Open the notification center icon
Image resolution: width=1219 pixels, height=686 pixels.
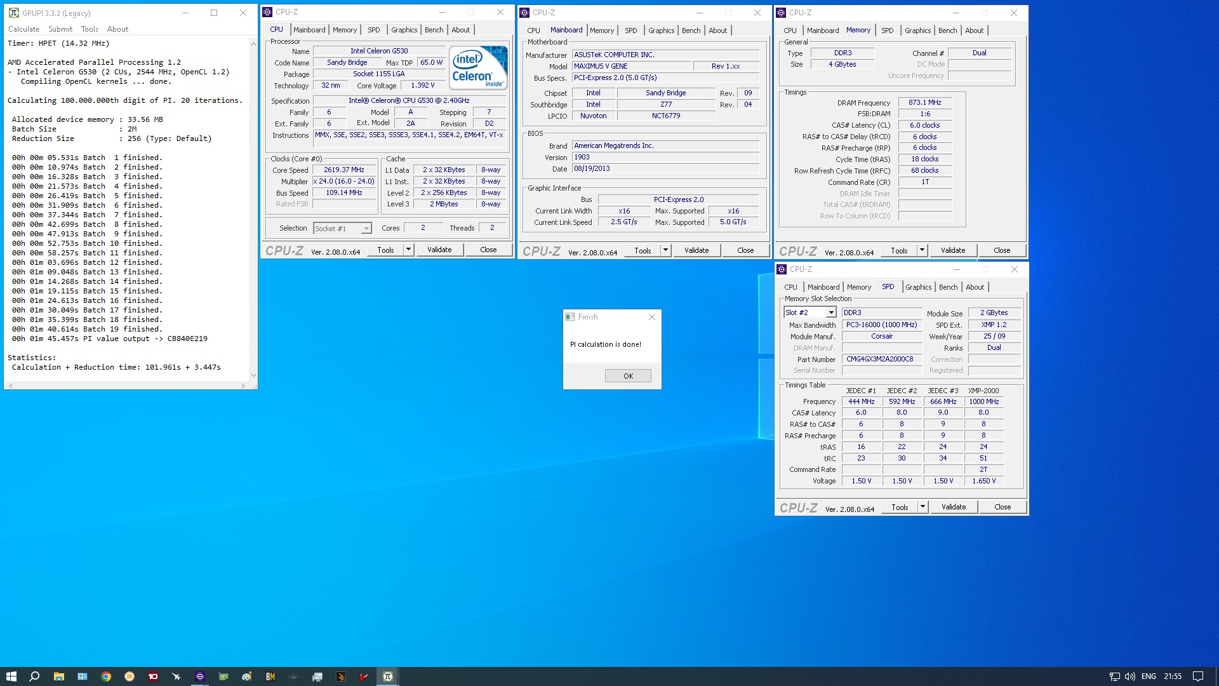[1198, 676]
